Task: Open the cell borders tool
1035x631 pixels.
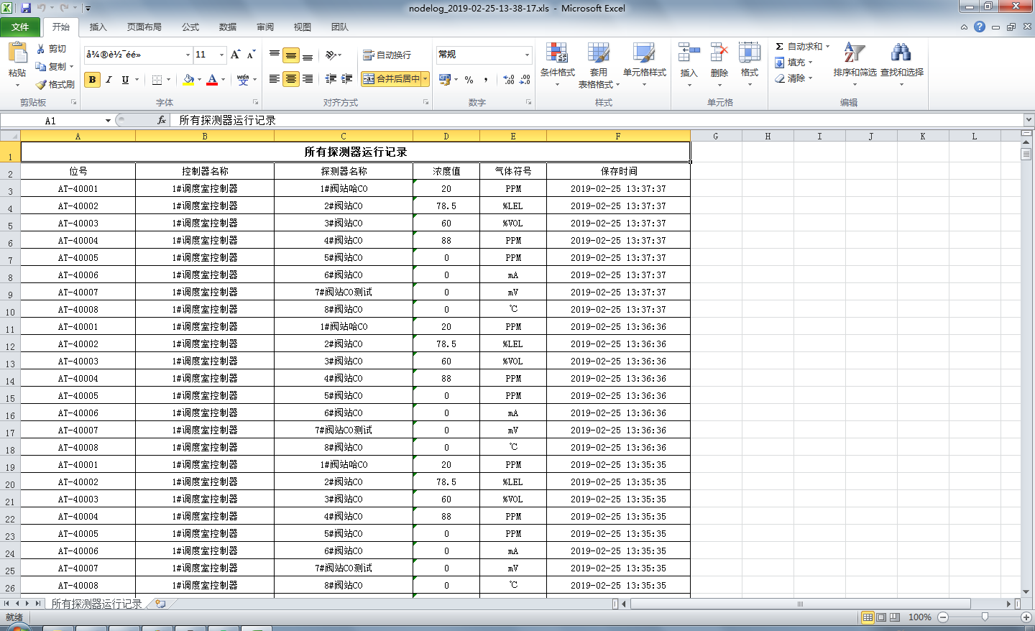Action: tap(157, 80)
